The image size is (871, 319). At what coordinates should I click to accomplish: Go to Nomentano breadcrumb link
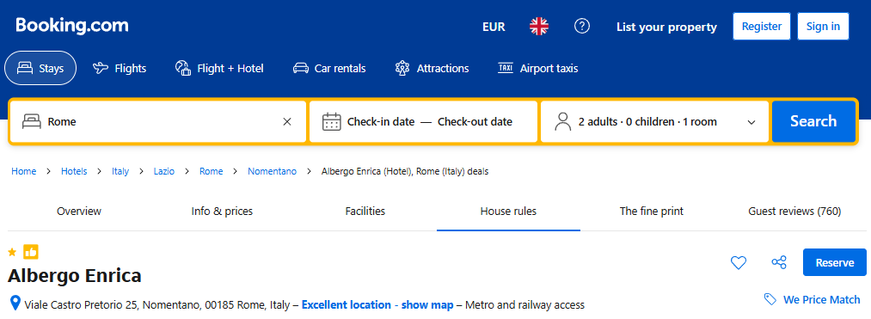coord(273,171)
